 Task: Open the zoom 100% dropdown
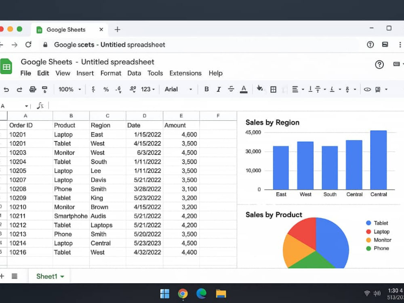pyautogui.click(x=70, y=89)
